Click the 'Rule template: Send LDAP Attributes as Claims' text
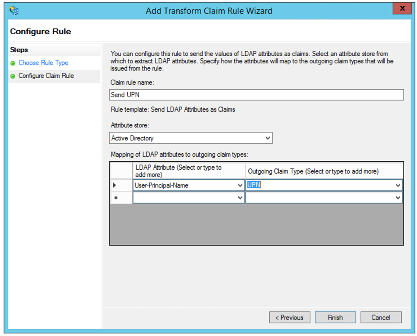The width and height of the screenshot is (417, 336). pos(173,110)
